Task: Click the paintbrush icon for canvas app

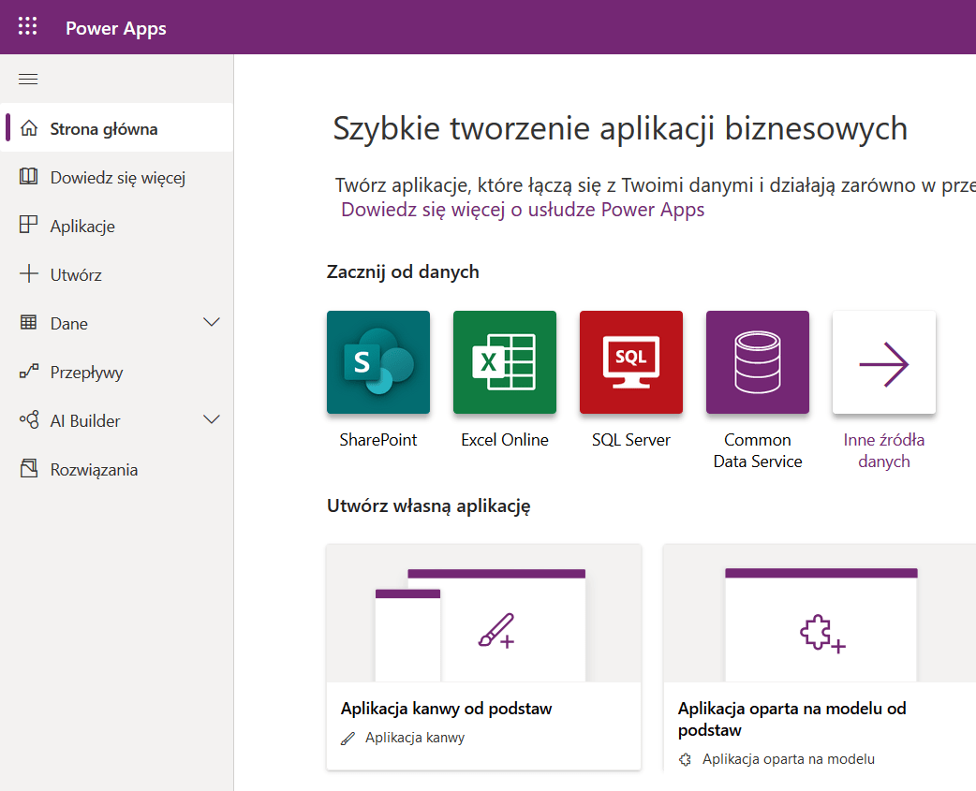Action: click(x=496, y=631)
